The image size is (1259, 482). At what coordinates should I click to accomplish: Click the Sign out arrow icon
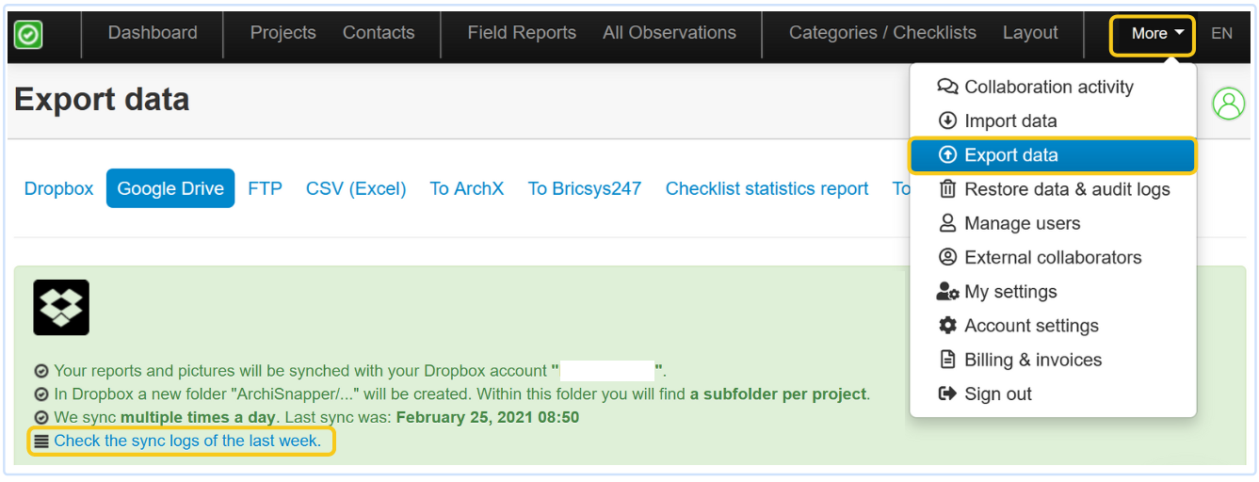click(x=947, y=394)
